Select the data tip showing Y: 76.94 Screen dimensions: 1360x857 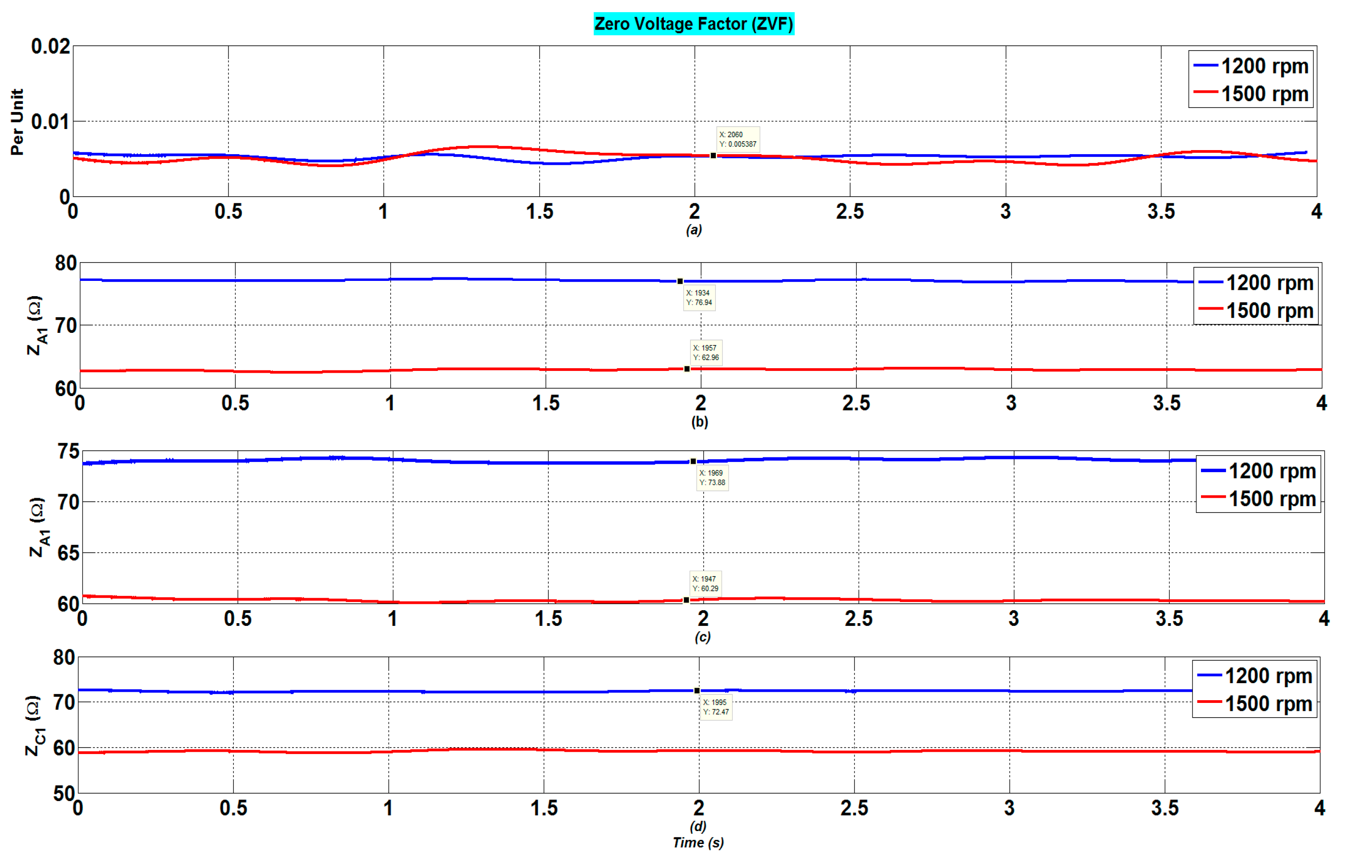pyautogui.click(x=699, y=298)
